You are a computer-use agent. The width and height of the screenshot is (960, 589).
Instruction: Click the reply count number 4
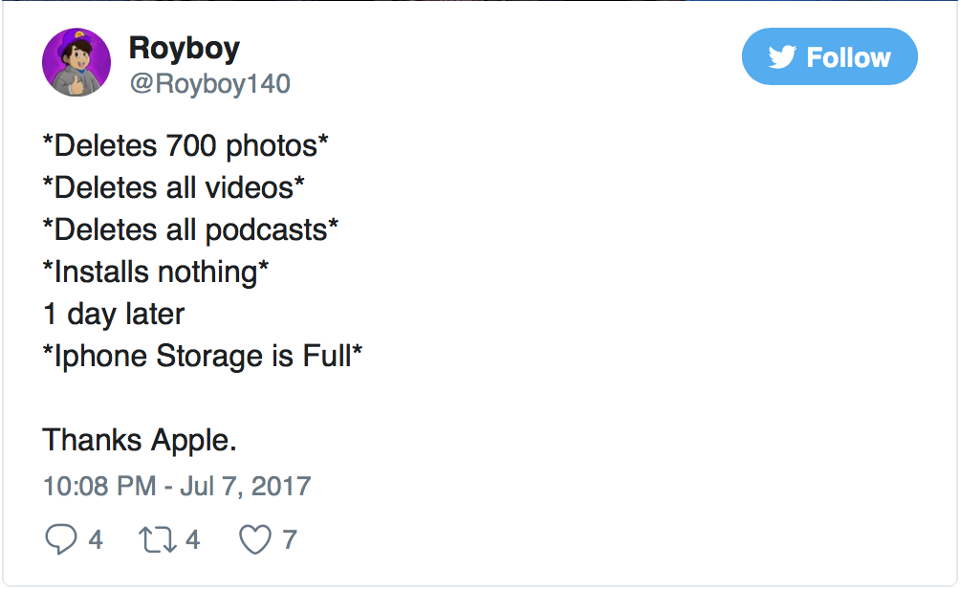(x=96, y=539)
